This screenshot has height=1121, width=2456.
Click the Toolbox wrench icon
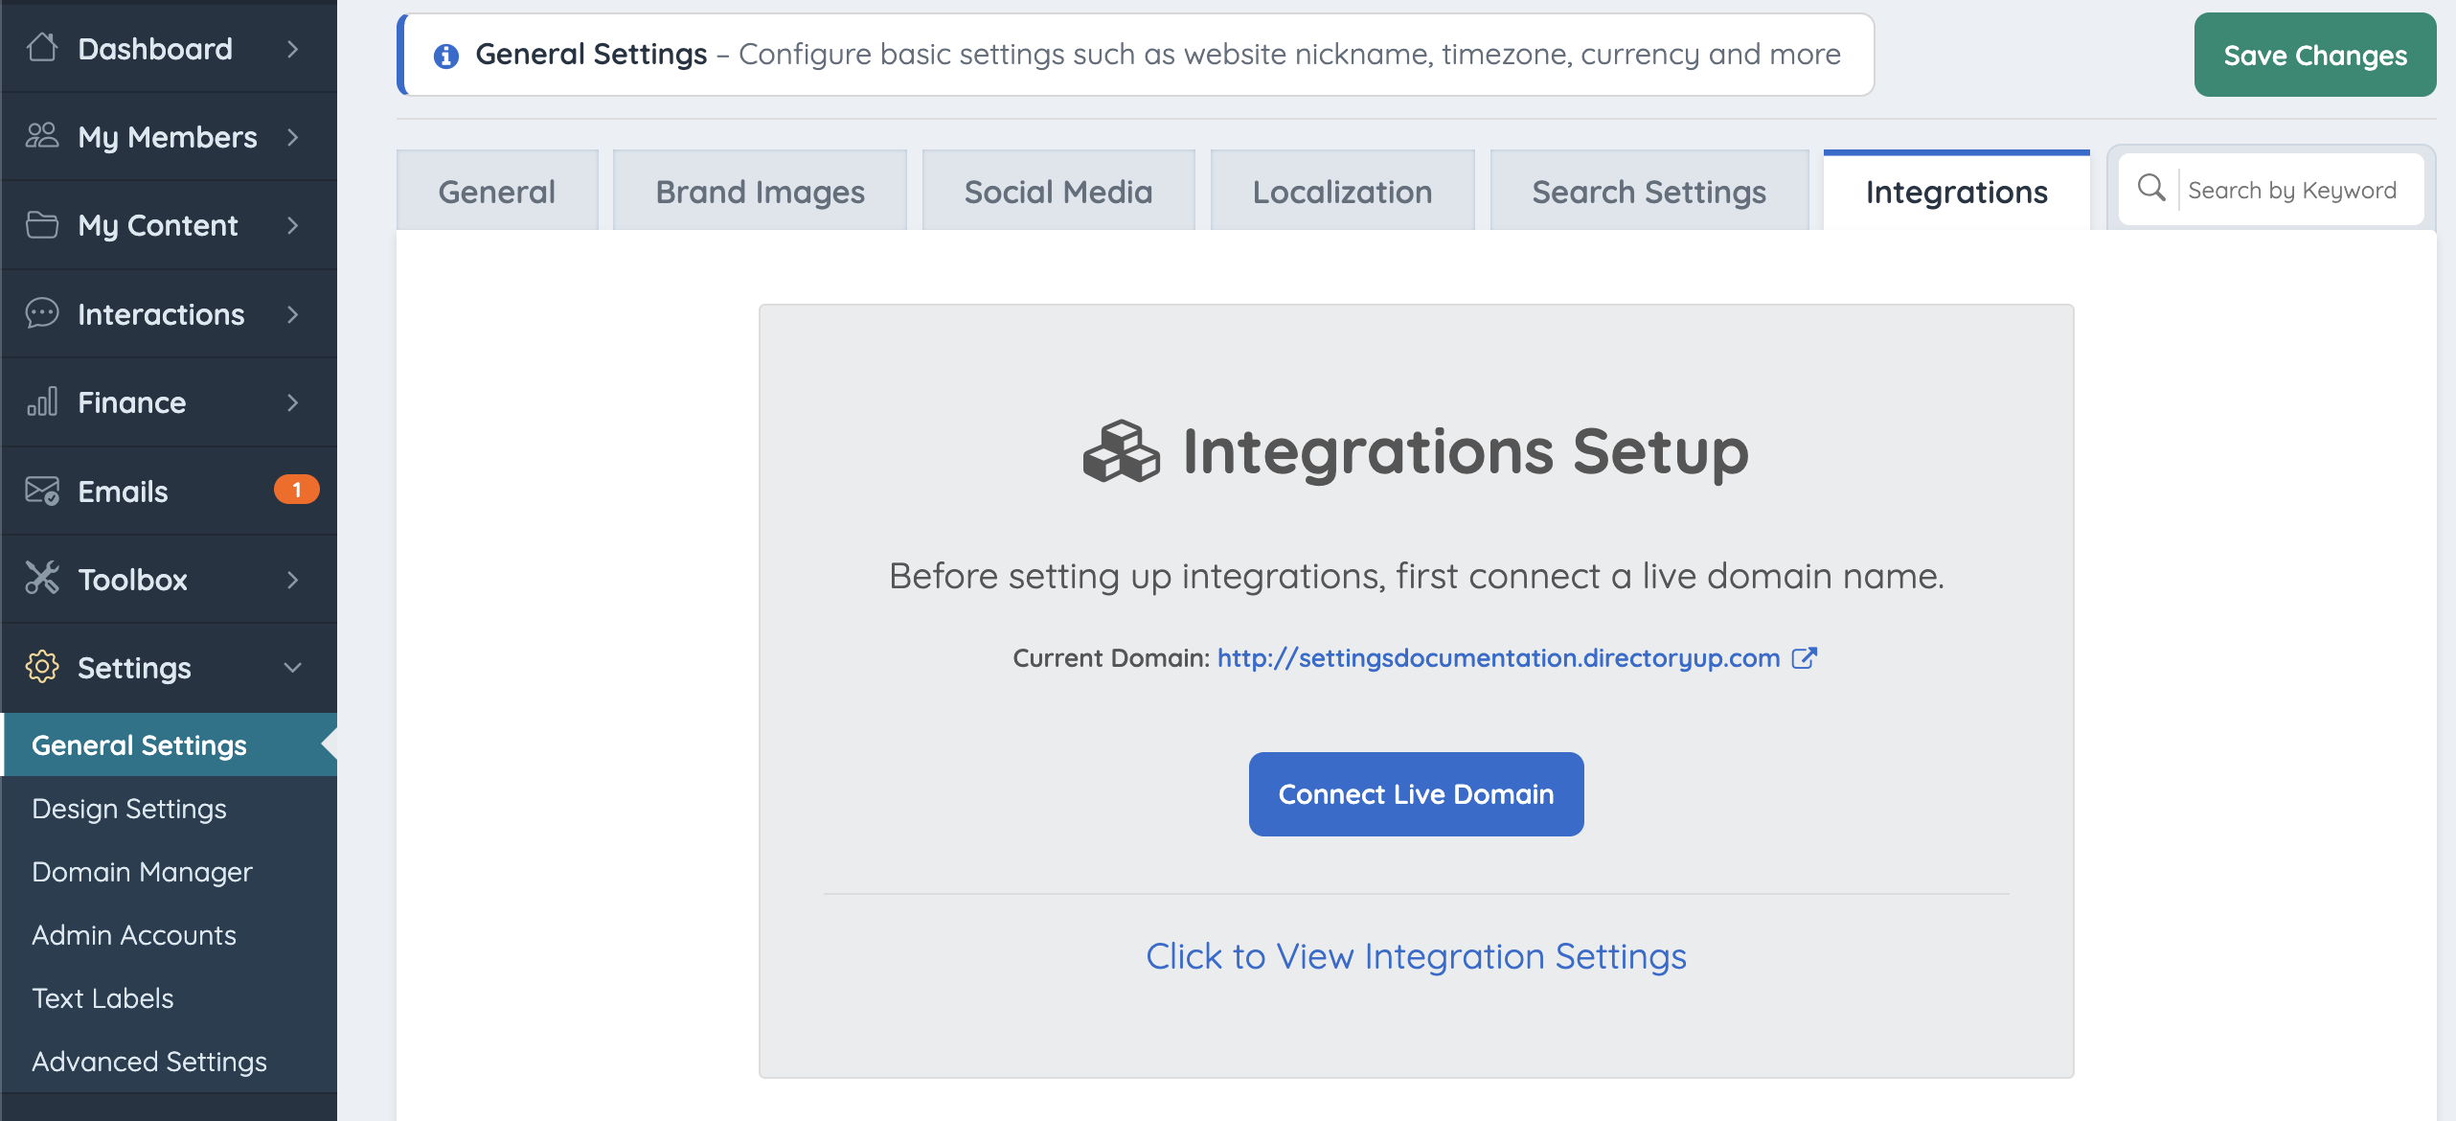[x=42, y=579]
